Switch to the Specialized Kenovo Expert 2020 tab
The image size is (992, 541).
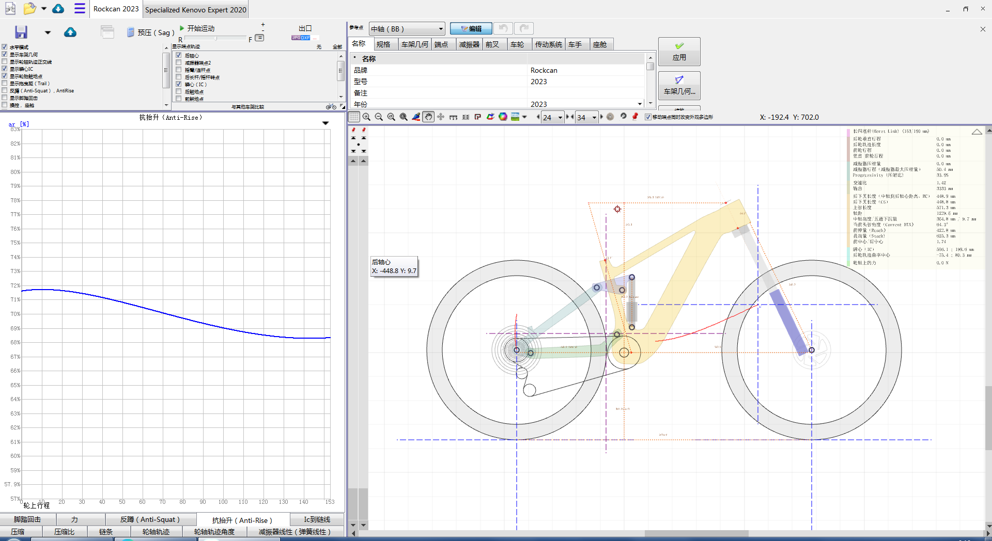[195, 9]
